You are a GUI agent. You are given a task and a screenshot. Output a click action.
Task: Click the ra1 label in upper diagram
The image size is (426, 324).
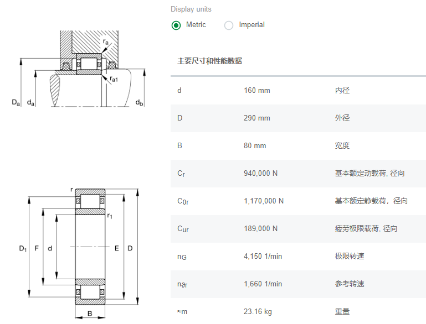[114, 79]
